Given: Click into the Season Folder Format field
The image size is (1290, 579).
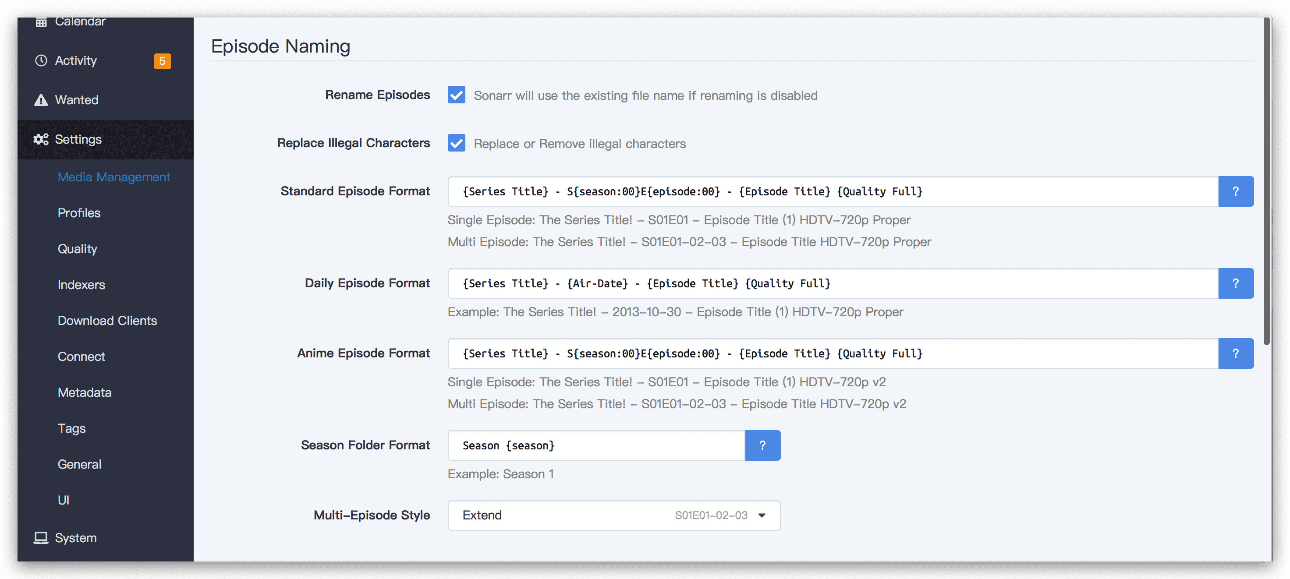Looking at the screenshot, I should click(x=596, y=445).
